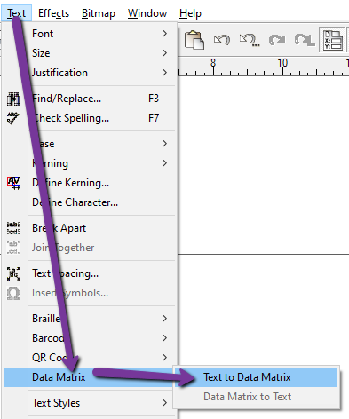Expand the Barcode submenu
The width and height of the screenshot is (349, 419).
[x=91, y=338]
